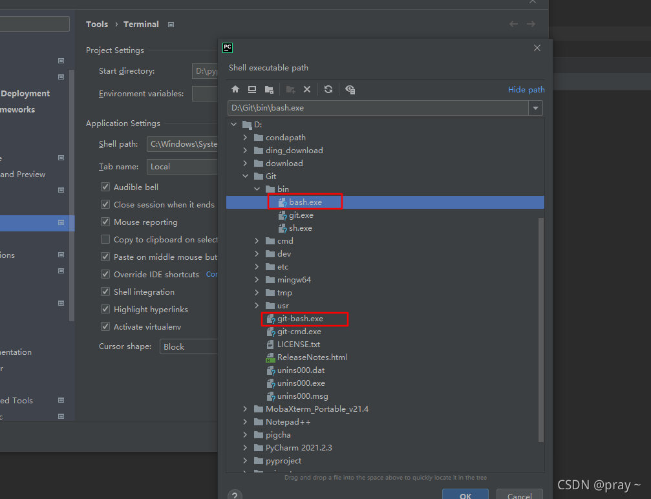Click ReleaseNotes.html file icon
Viewport: 651px width, 499px height.
(x=270, y=357)
